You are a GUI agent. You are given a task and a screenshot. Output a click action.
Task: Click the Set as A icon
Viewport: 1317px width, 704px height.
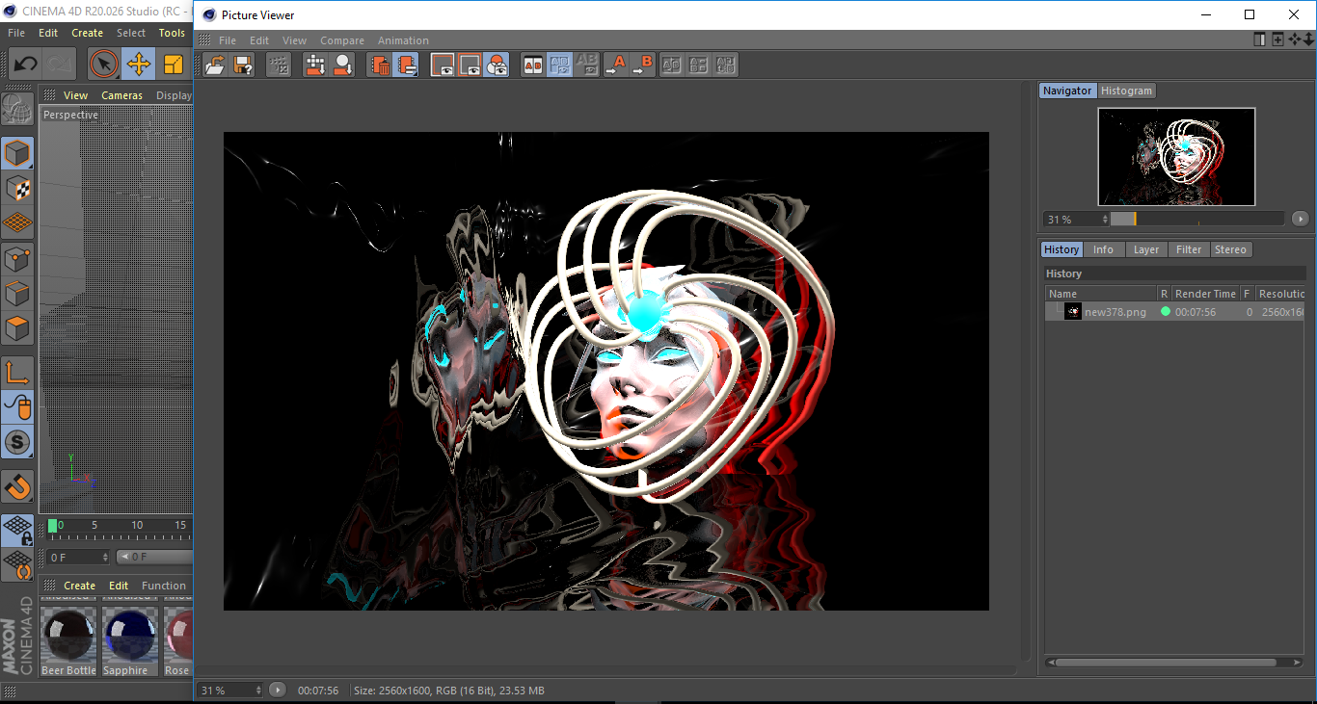(615, 65)
